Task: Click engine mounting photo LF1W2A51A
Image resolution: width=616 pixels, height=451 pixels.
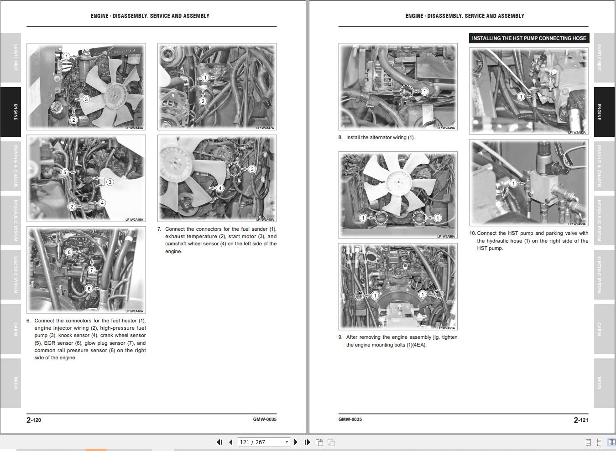Action: point(398,287)
